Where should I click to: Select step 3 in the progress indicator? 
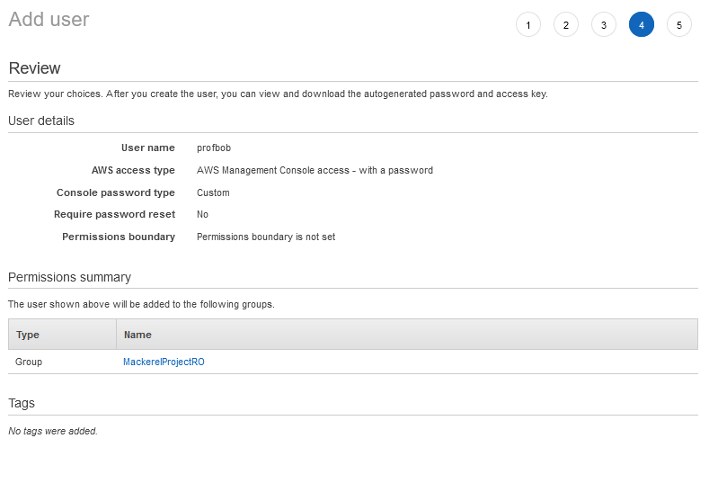(603, 25)
